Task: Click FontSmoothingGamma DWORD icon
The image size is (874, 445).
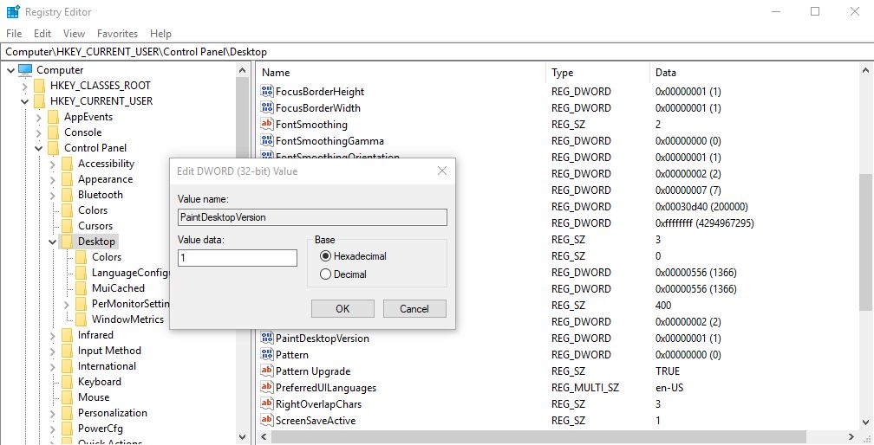Action: (267, 141)
